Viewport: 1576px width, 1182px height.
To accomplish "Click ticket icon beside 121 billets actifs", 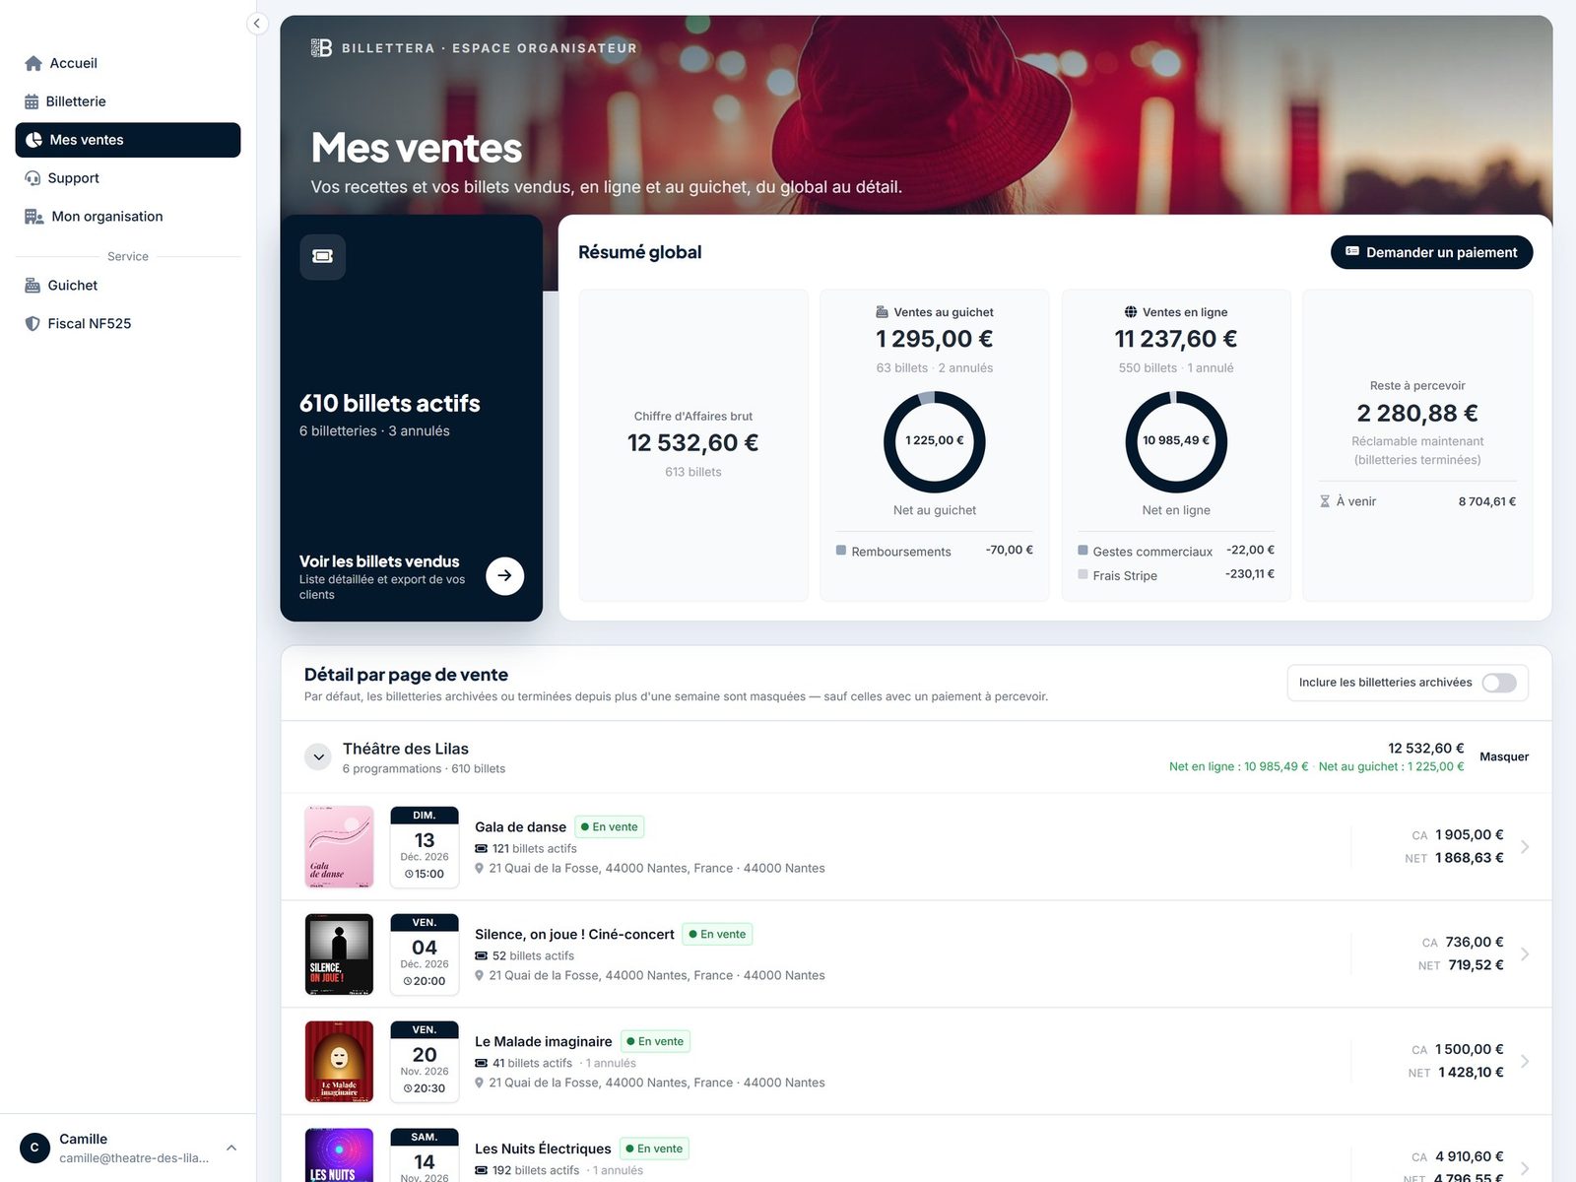I will click(481, 848).
